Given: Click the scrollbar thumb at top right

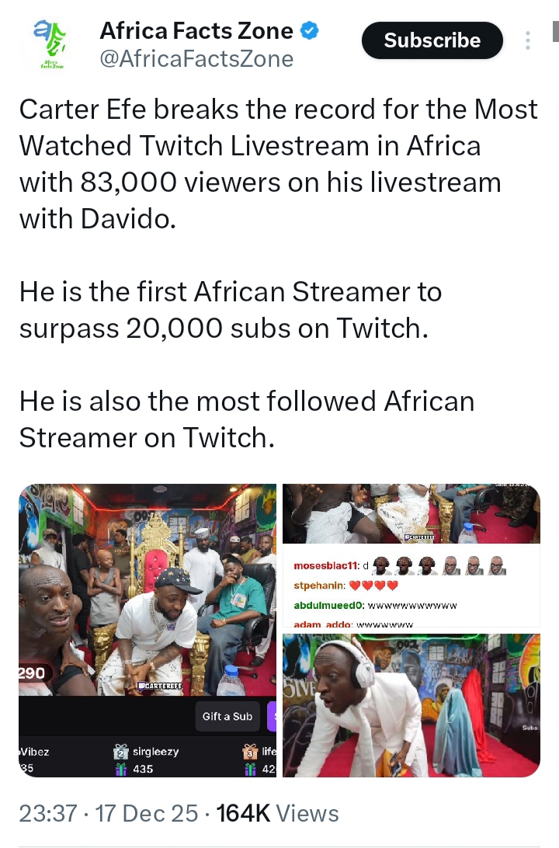Looking at the screenshot, I should (x=555, y=31).
